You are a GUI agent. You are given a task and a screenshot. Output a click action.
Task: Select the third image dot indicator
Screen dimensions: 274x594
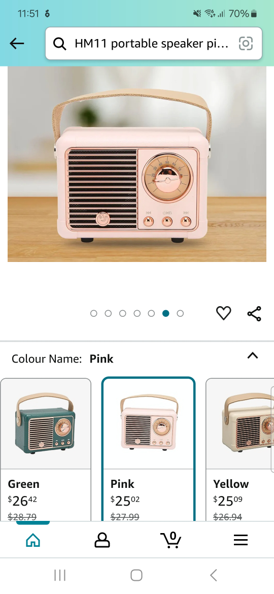coord(123,313)
